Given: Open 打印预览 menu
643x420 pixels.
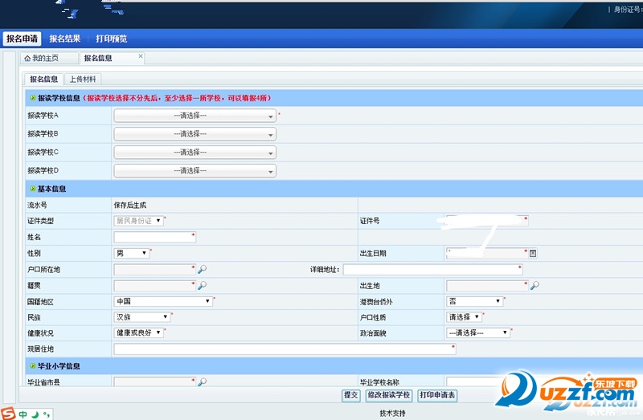Looking at the screenshot, I should [111, 39].
